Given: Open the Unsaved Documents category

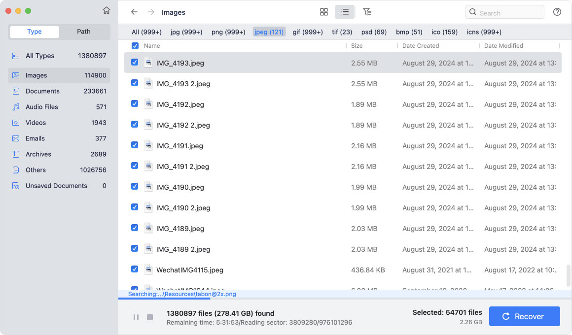Looking at the screenshot, I should coord(56,186).
